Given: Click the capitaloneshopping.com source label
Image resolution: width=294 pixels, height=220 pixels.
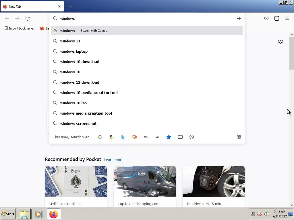Looking at the screenshot, I should (x=139, y=204).
